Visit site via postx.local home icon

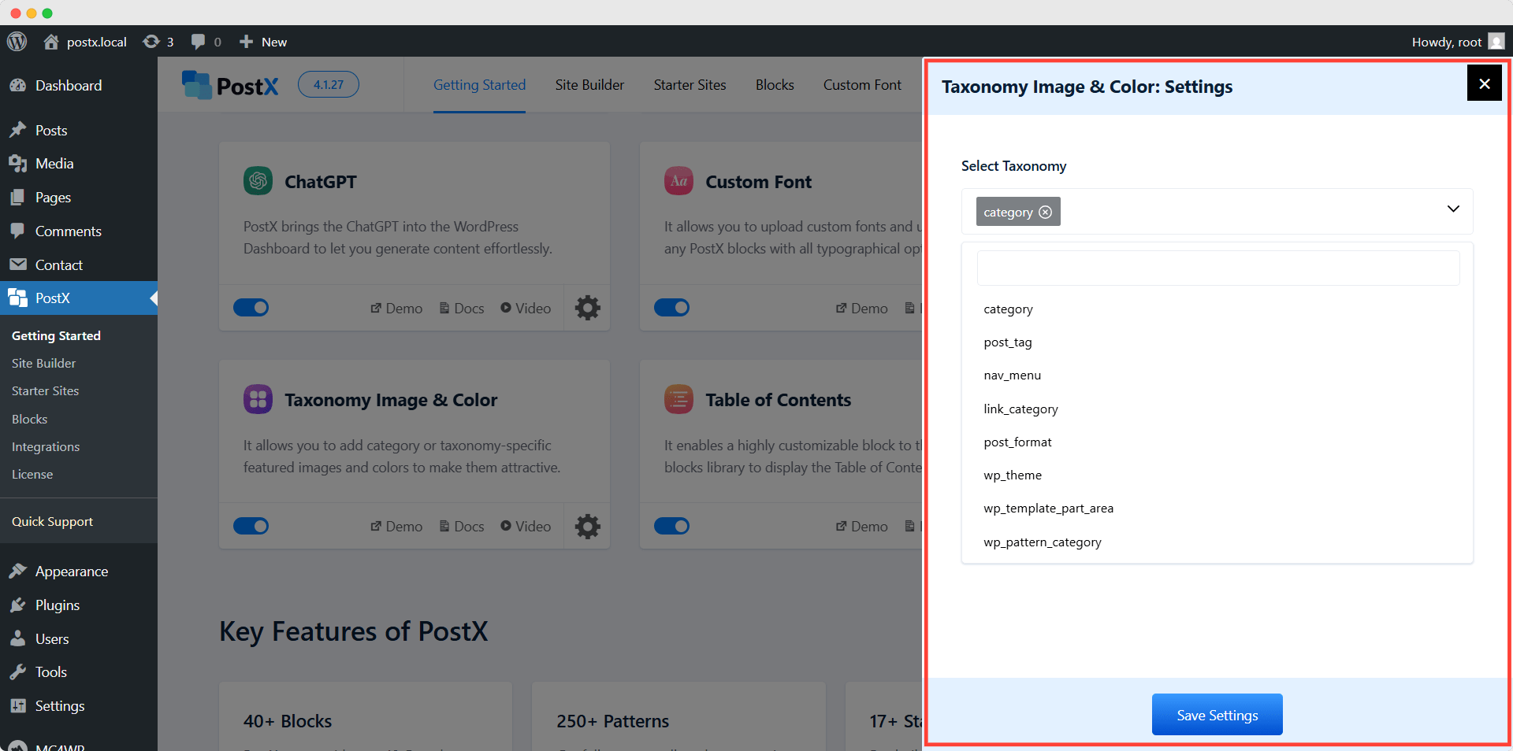click(x=51, y=42)
